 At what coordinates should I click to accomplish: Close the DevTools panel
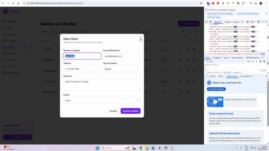click(266, 22)
